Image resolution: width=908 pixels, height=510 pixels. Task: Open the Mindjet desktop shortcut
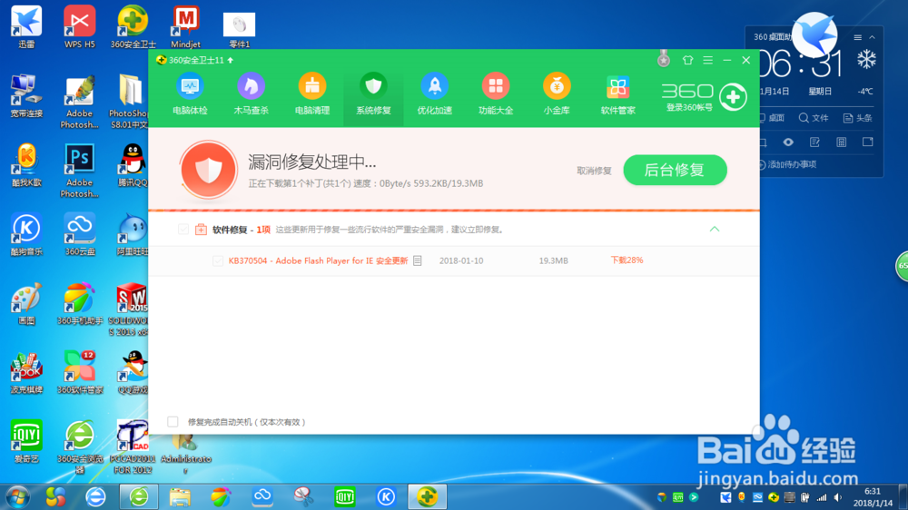[186, 27]
